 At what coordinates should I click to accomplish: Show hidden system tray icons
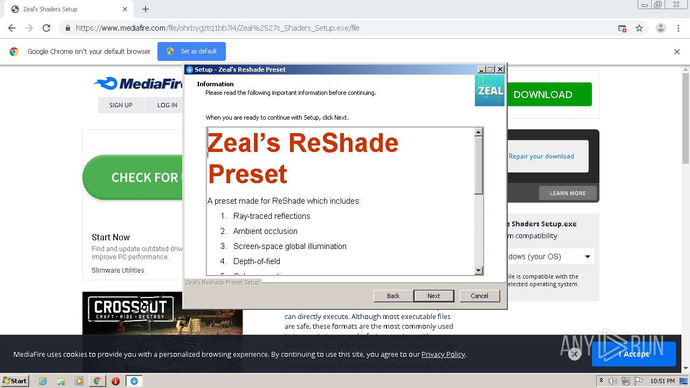point(602,381)
